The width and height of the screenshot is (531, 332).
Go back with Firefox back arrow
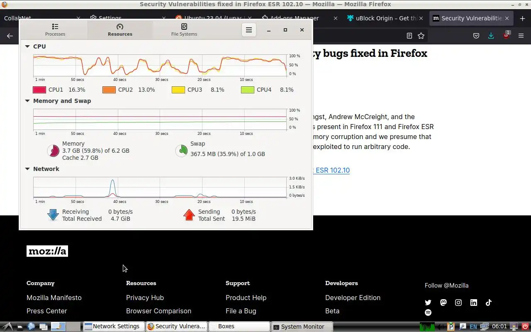[x=10, y=36]
